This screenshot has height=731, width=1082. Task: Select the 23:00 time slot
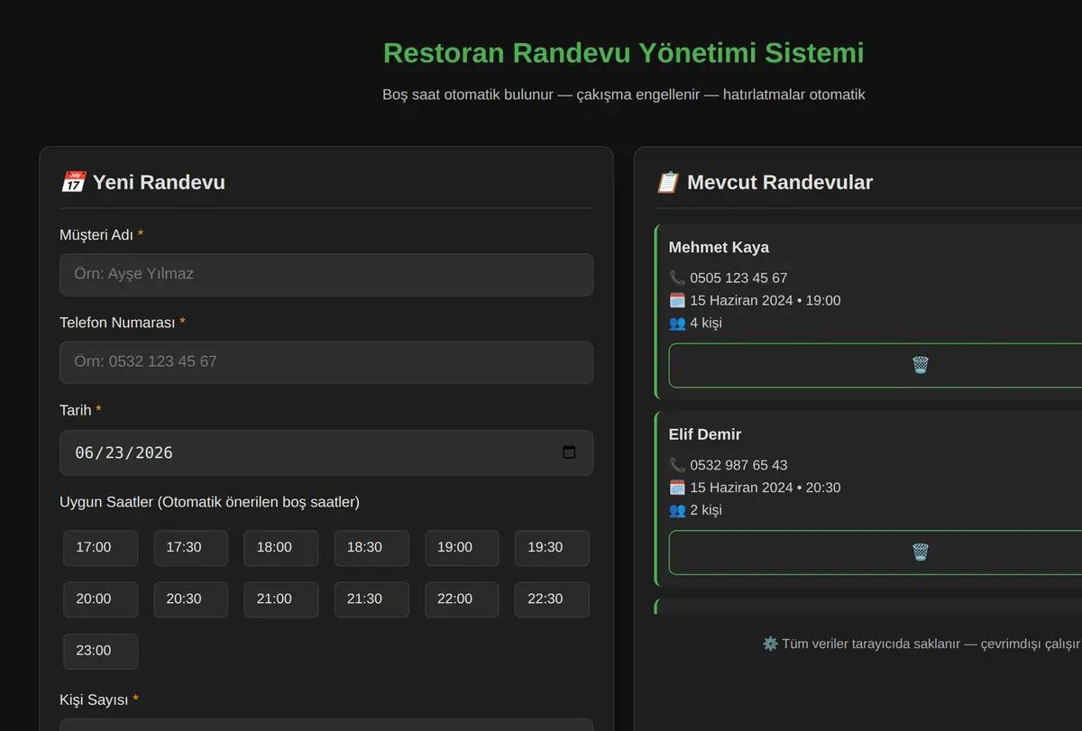101,651
